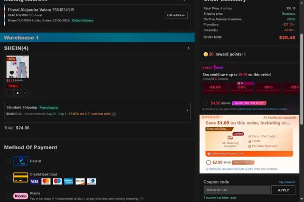Click the Membership Discount orange banner
The height and width of the screenshot is (202, 304).
point(249,154)
